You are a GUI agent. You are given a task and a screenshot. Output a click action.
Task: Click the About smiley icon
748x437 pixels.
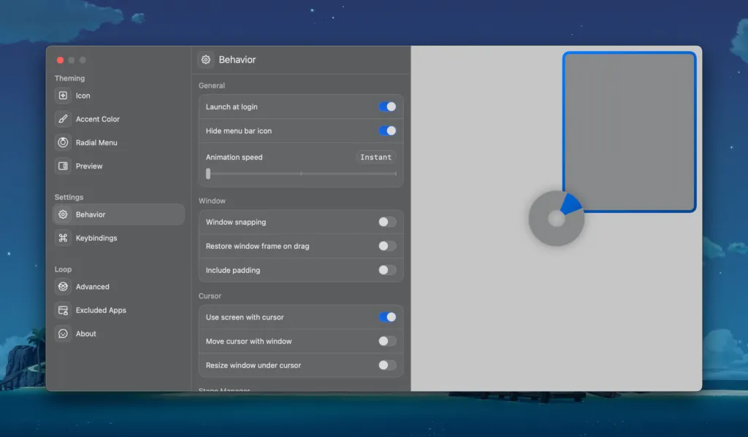tap(63, 333)
